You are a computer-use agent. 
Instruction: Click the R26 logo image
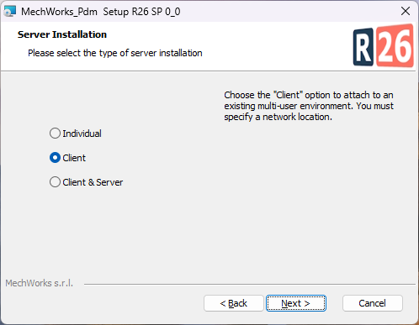point(383,46)
